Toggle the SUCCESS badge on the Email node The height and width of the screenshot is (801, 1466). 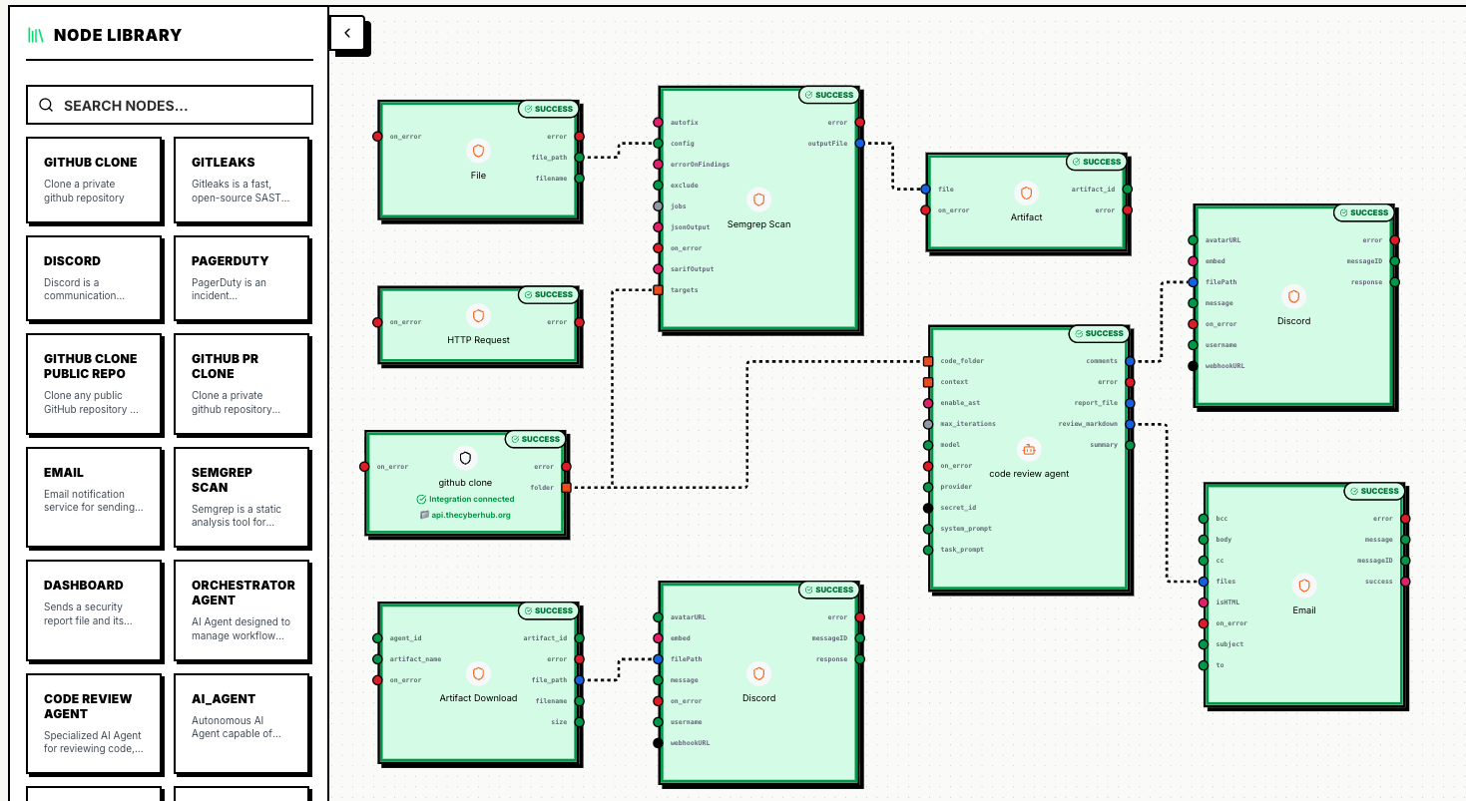(x=1375, y=491)
